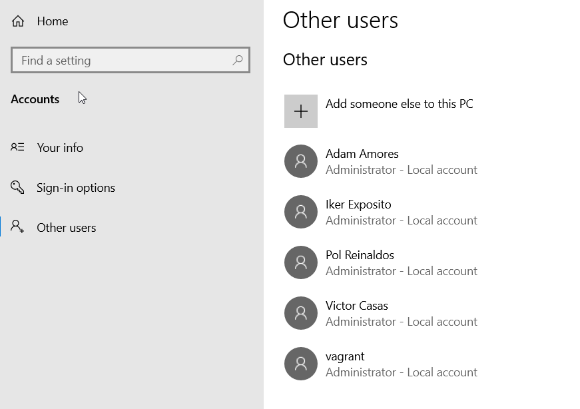Select Other users in the sidebar
The image size is (580, 409).
tap(67, 228)
